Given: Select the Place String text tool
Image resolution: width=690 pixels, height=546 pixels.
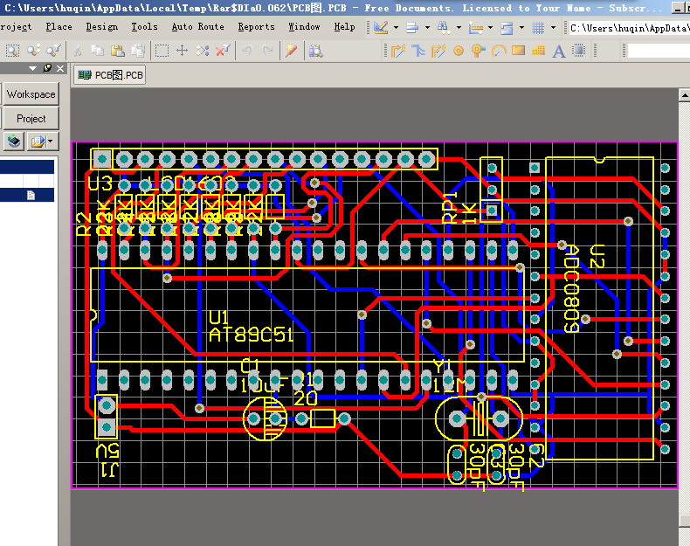Looking at the screenshot, I should click(x=558, y=51).
